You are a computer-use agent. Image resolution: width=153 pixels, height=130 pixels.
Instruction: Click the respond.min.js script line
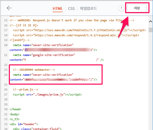tap(76, 35)
